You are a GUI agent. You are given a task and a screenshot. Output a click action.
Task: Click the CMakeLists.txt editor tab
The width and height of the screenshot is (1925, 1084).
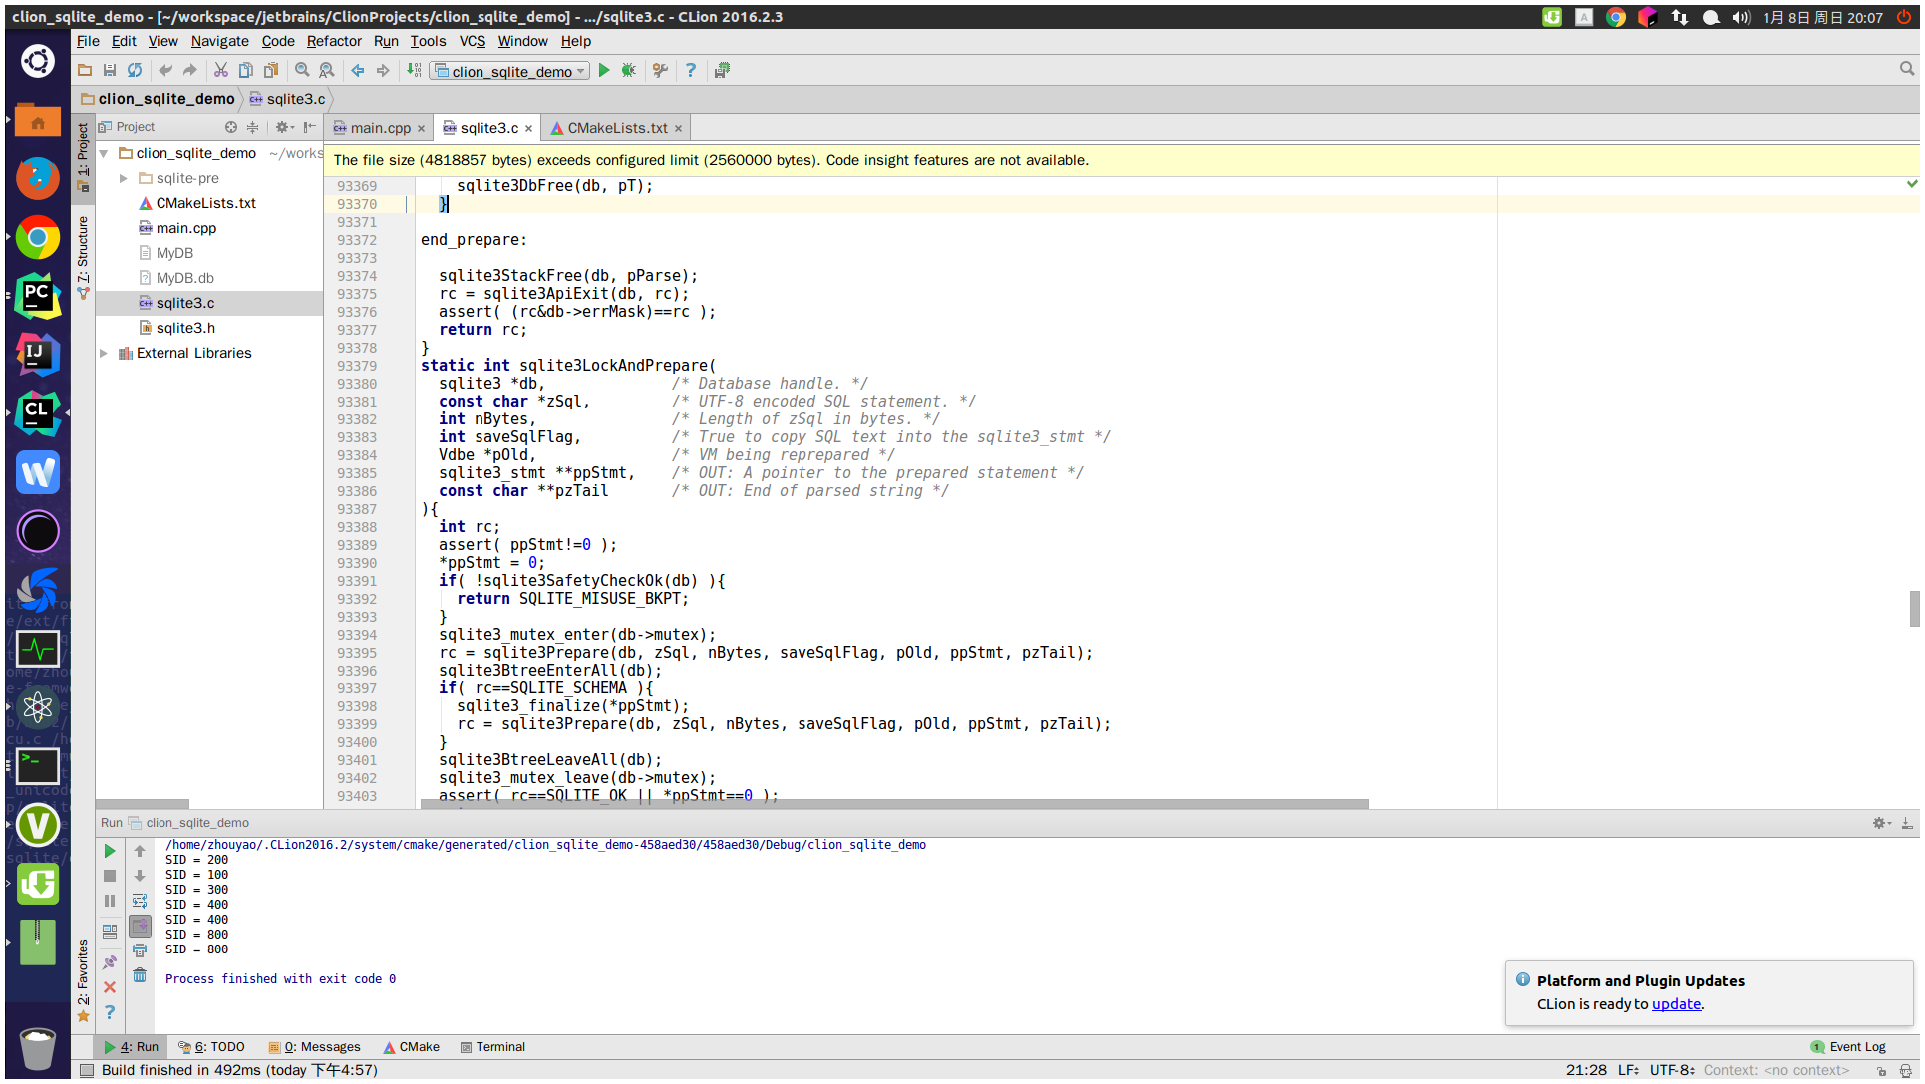[x=609, y=127]
